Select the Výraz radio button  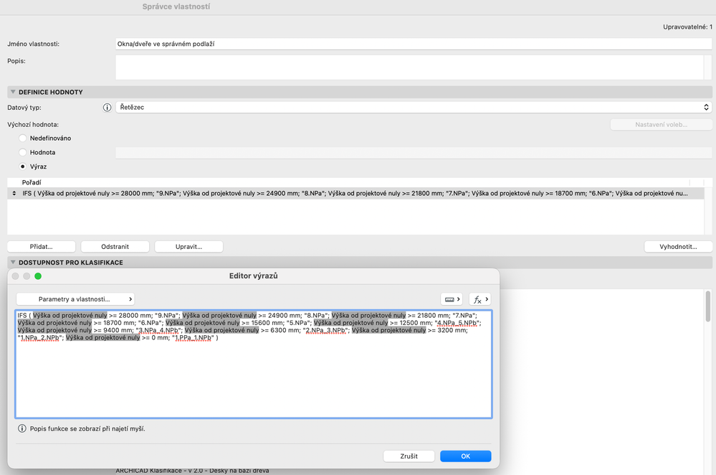coord(22,166)
